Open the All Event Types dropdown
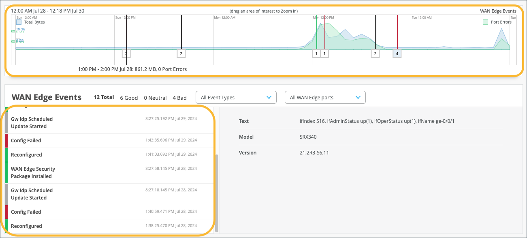This screenshot has height=238, width=527. (x=236, y=97)
